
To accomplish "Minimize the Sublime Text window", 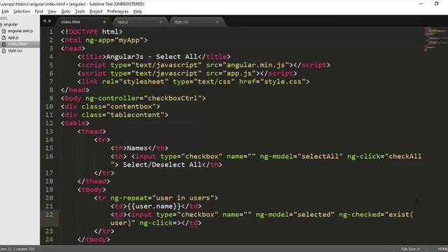I will pyautogui.click(x=421, y=3).
